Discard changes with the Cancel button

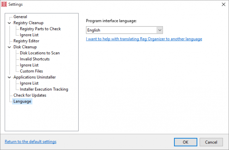(x=211, y=142)
